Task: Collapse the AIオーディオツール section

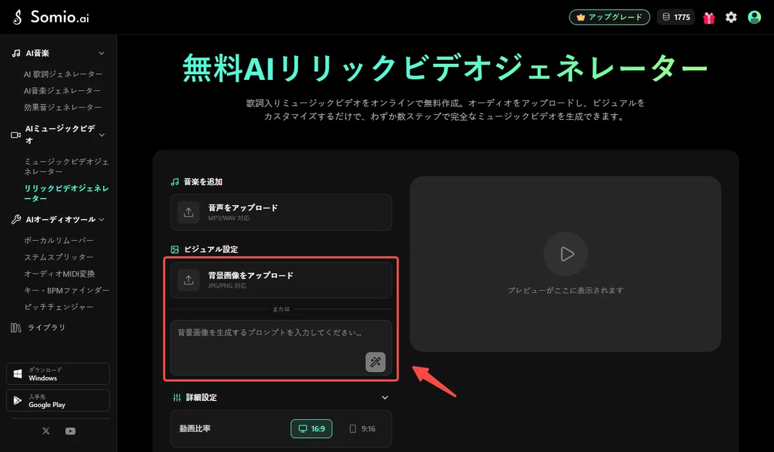Action: [101, 220]
